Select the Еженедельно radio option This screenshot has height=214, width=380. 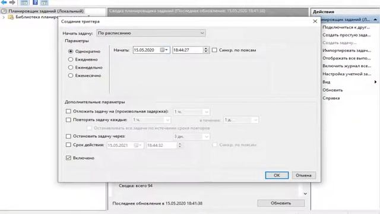[71, 67]
